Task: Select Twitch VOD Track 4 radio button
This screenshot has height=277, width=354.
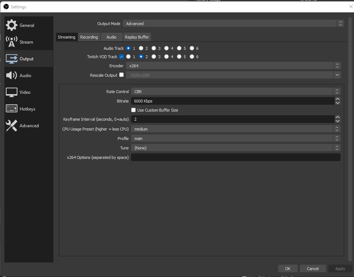Action: pyautogui.click(x=166, y=57)
